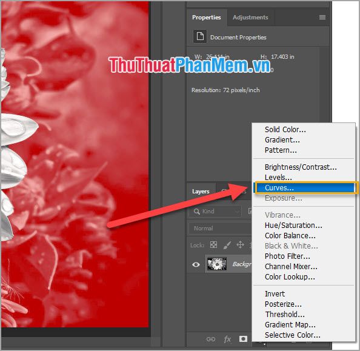
Task: Choose Color Balance... adjustment
Action: tap(290, 236)
